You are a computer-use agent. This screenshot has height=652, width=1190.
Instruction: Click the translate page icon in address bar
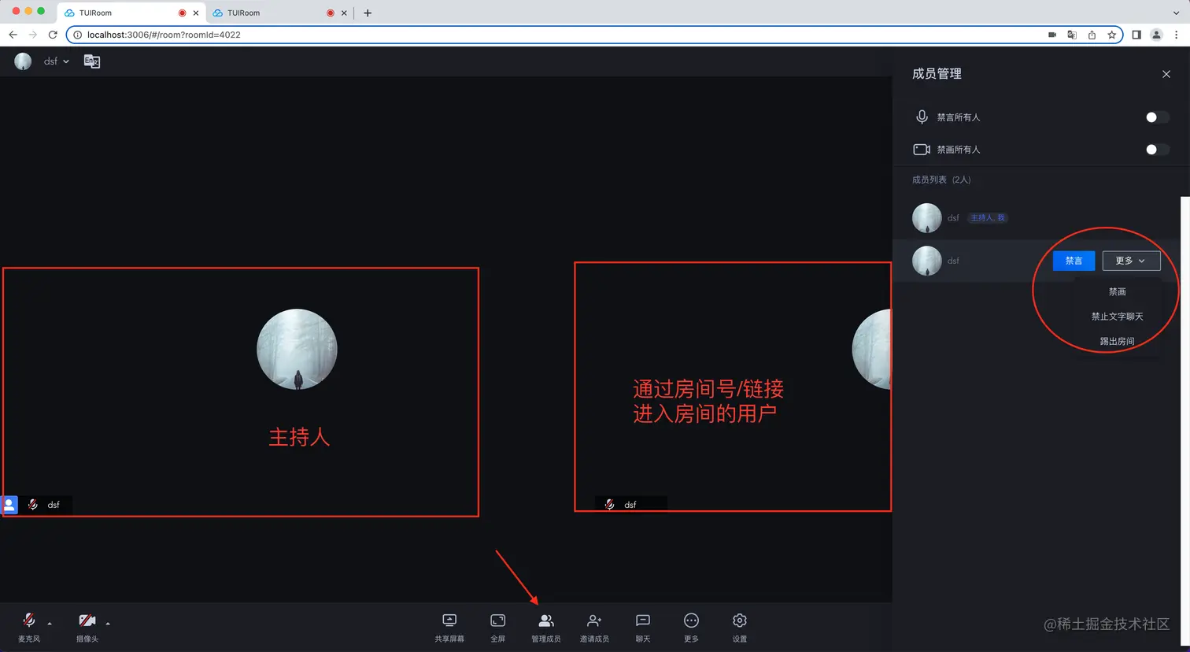[x=1072, y=35]
